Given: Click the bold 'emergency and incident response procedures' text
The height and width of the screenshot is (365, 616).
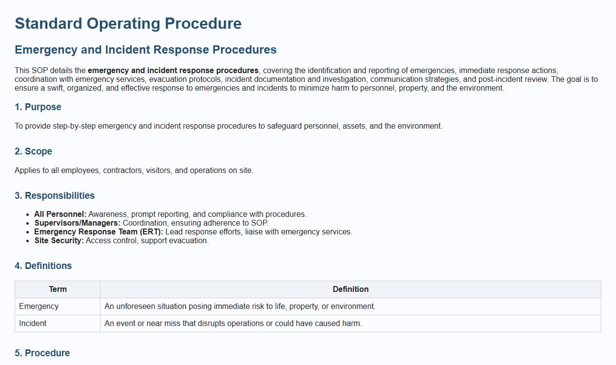Looking at the screenshot, I should [173, 71].
